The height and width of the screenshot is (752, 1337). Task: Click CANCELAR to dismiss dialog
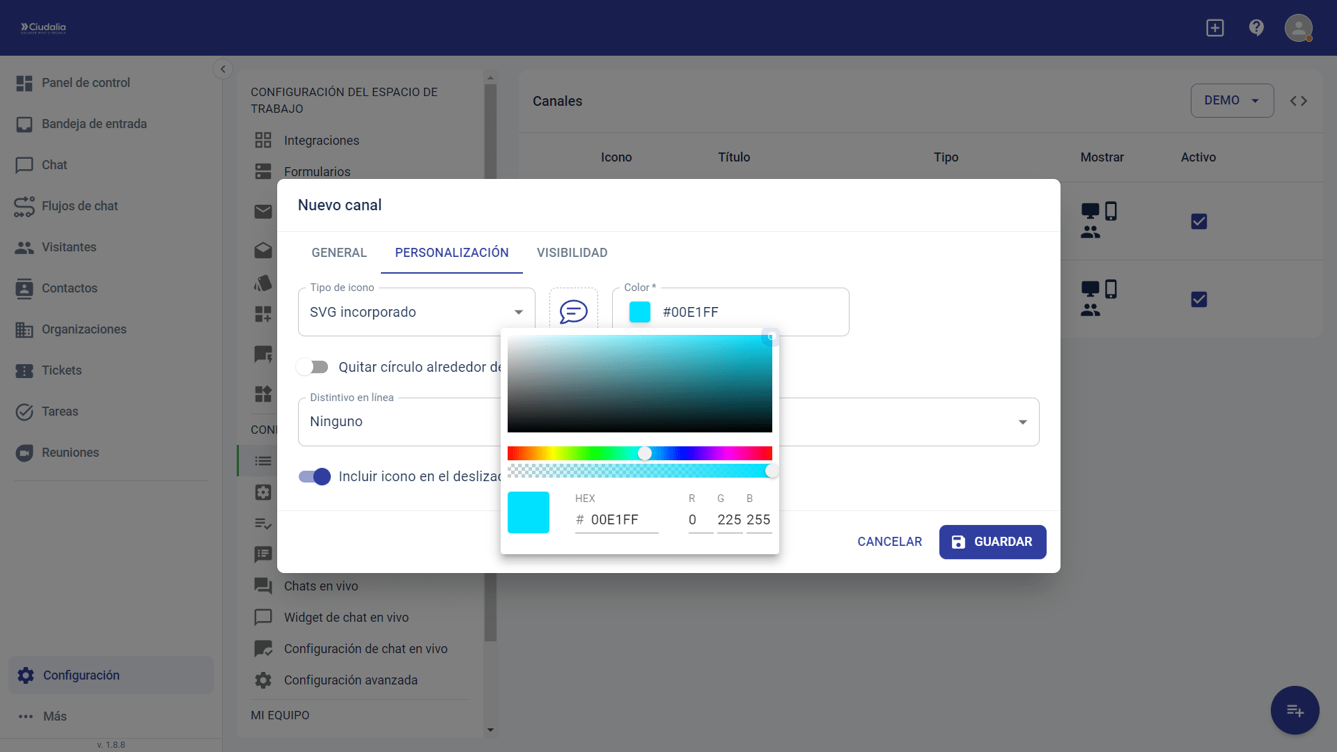point(889,542)
